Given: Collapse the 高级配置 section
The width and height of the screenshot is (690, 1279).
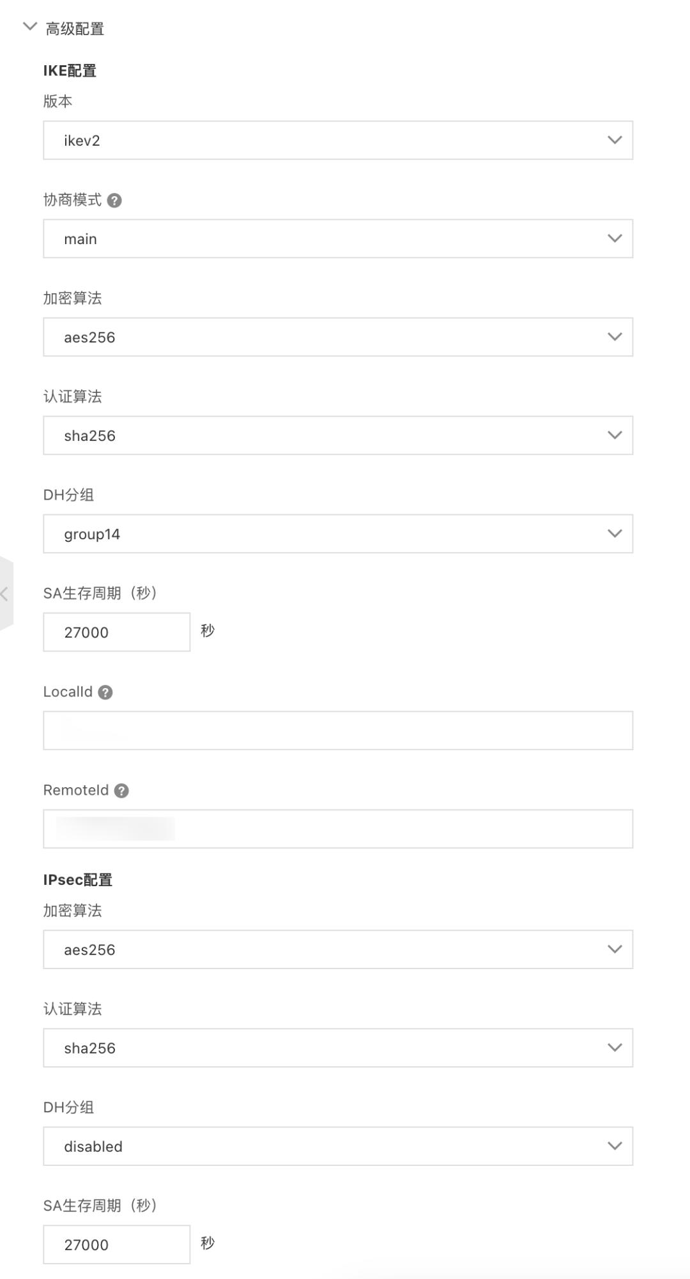Looking at the screenshot, I should (27, 27).
